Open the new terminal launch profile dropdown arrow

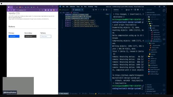(133, 10)
